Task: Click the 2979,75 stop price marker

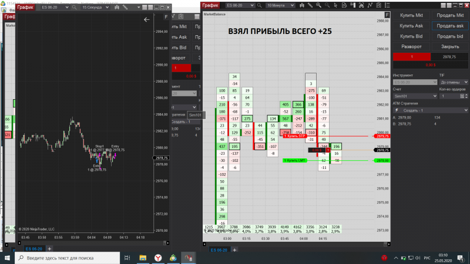Action: 382,136
